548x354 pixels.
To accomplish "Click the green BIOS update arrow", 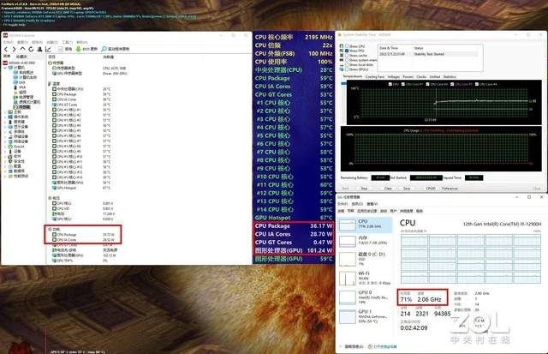I will click(78, 50).
